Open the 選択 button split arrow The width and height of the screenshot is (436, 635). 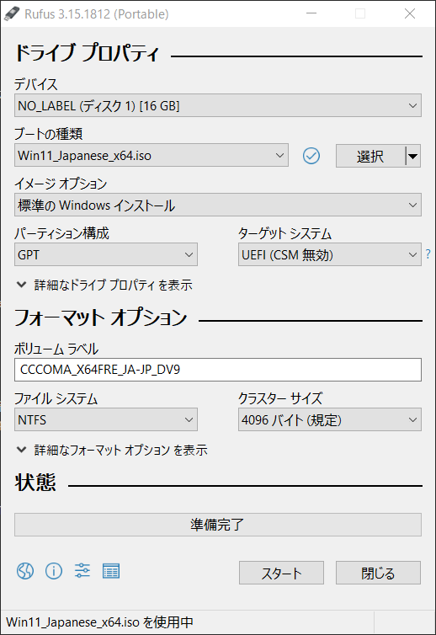(413, 156)
